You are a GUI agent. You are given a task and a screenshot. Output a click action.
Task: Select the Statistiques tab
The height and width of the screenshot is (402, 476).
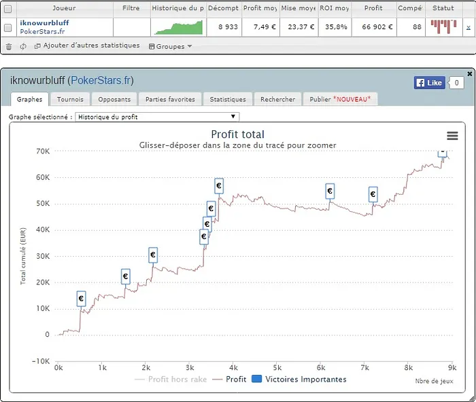(x=228, y=99)
